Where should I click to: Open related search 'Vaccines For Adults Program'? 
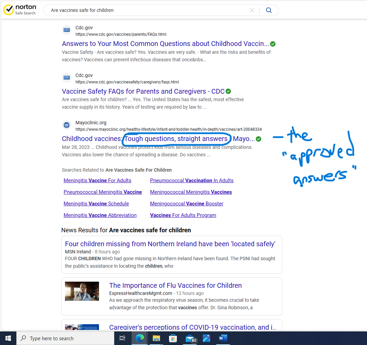pos(183,215)
